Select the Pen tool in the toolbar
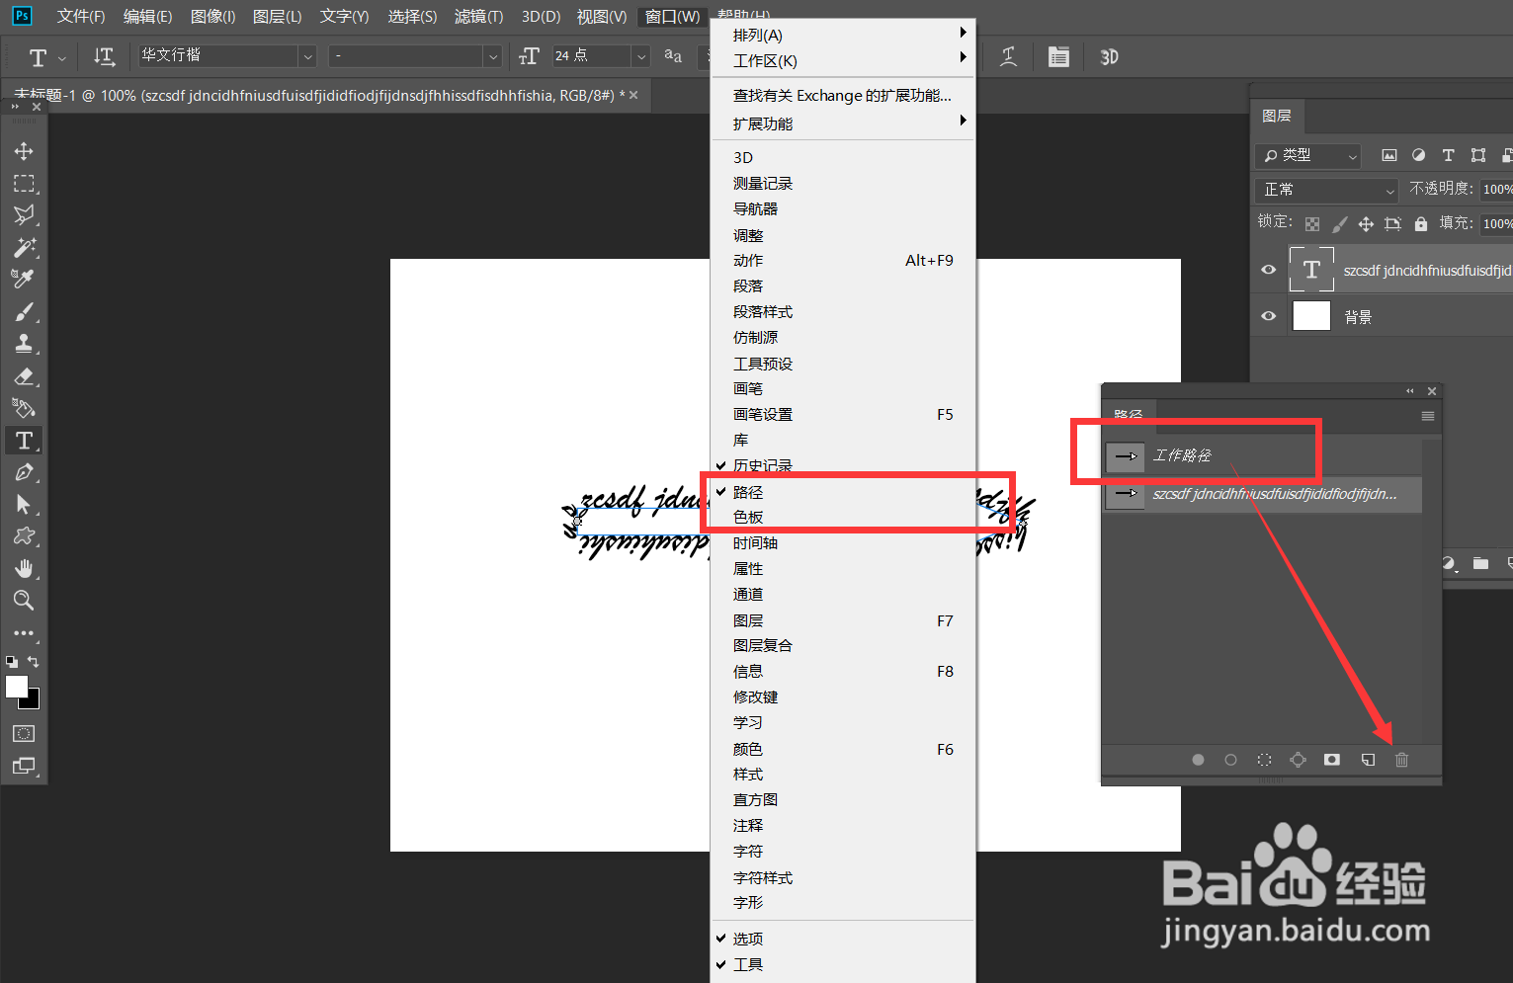The height and width of the screenshot is (983, 1513). 24,472
